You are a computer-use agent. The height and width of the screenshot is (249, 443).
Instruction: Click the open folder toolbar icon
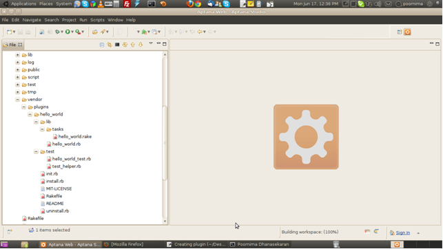pyautogui.click(x=95, y=32)
